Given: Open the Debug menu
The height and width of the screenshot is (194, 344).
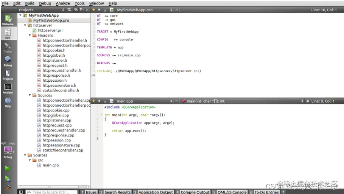Looking at the screenshot, I should 45,3.
